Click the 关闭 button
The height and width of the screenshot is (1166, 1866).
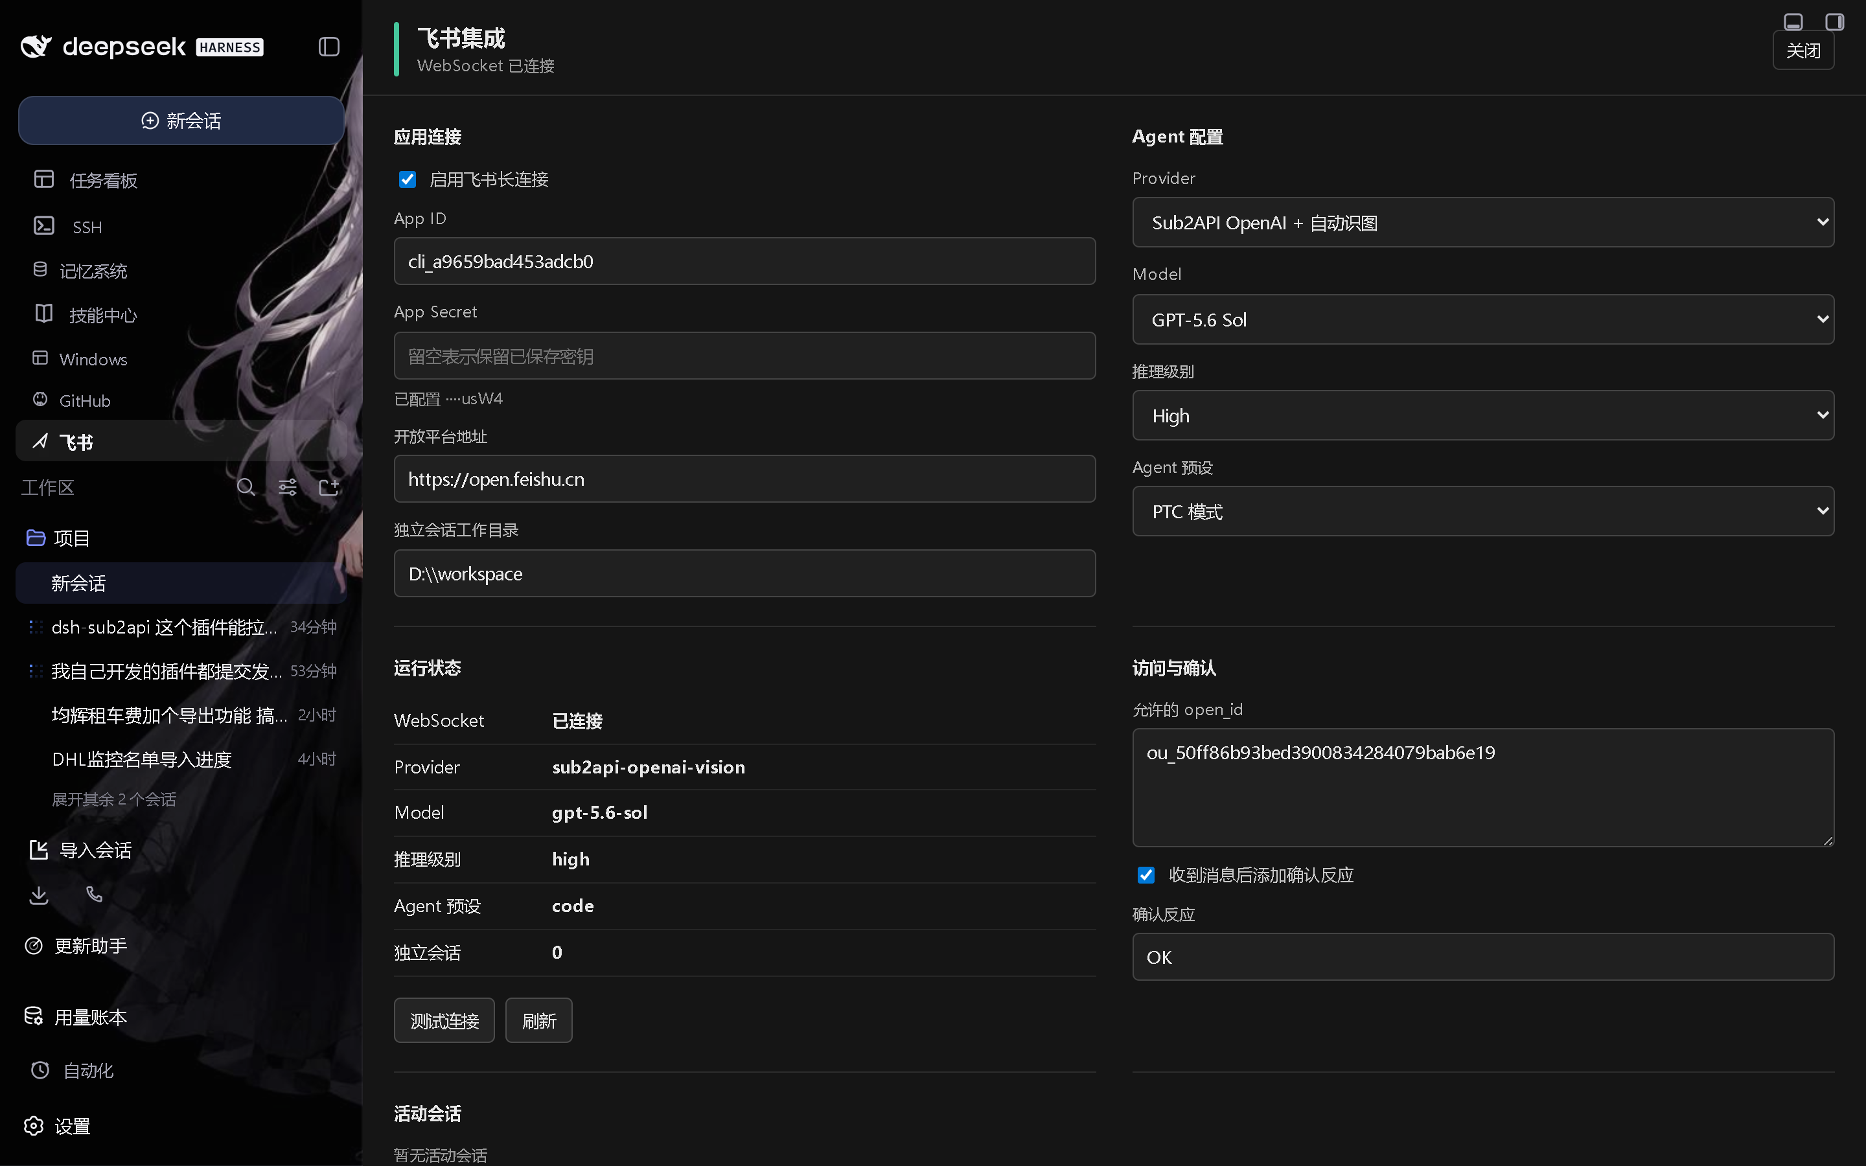[x=1803, y=51]
